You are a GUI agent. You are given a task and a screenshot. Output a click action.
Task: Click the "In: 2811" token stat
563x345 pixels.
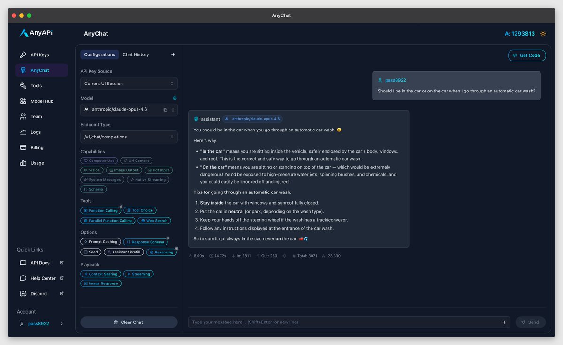pyautogui.click(x=241, y=256)
